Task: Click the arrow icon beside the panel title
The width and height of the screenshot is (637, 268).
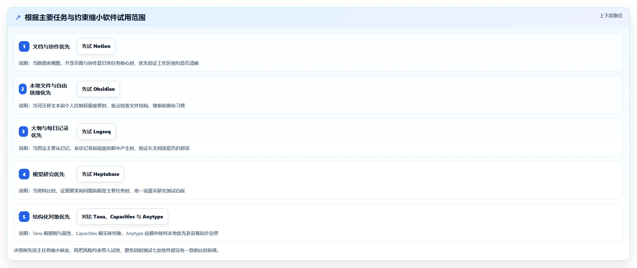Action: [18, 18]
